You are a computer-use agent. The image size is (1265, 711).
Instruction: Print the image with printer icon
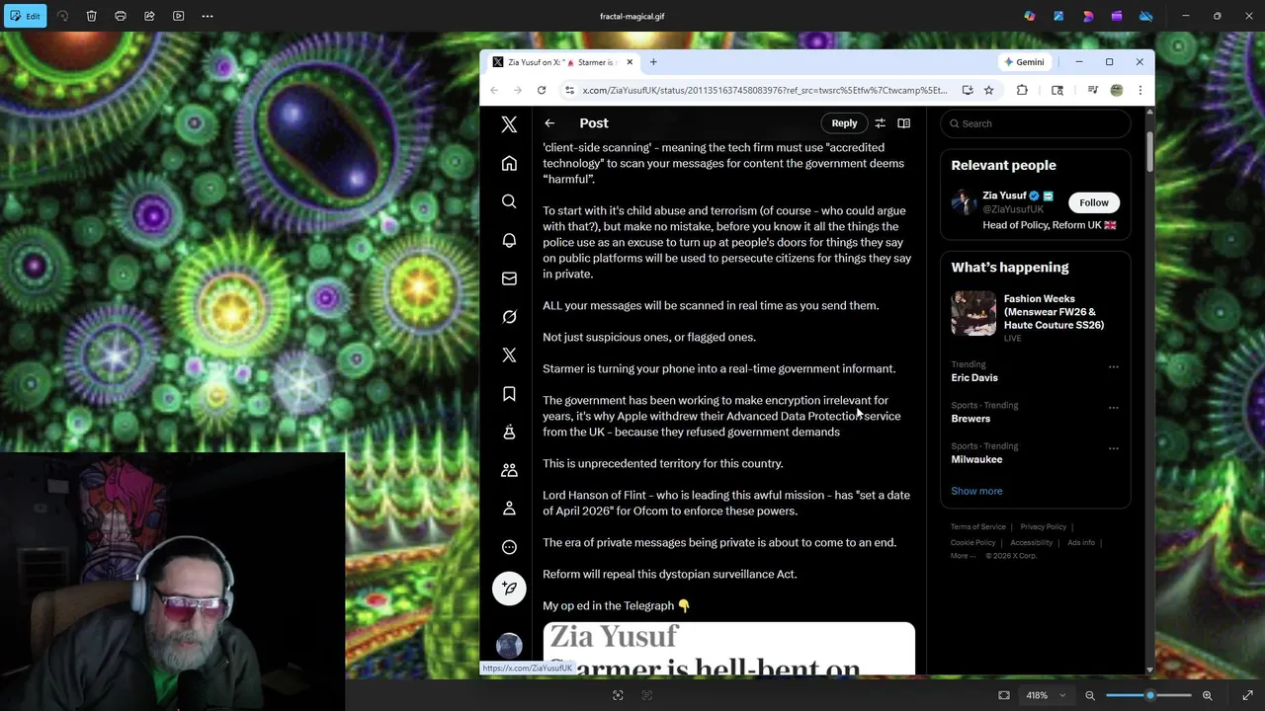pos(121,16)
